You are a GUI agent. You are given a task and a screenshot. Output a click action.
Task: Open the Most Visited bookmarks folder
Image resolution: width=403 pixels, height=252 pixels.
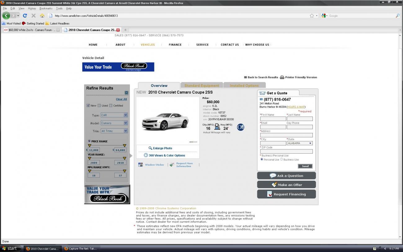(x=11, y=23)
